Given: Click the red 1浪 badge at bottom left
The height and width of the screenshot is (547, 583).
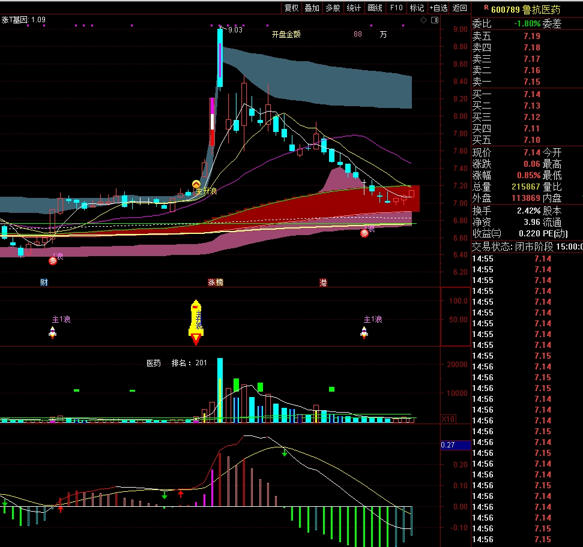Looking at the screenshot, I should pos(53,261).
